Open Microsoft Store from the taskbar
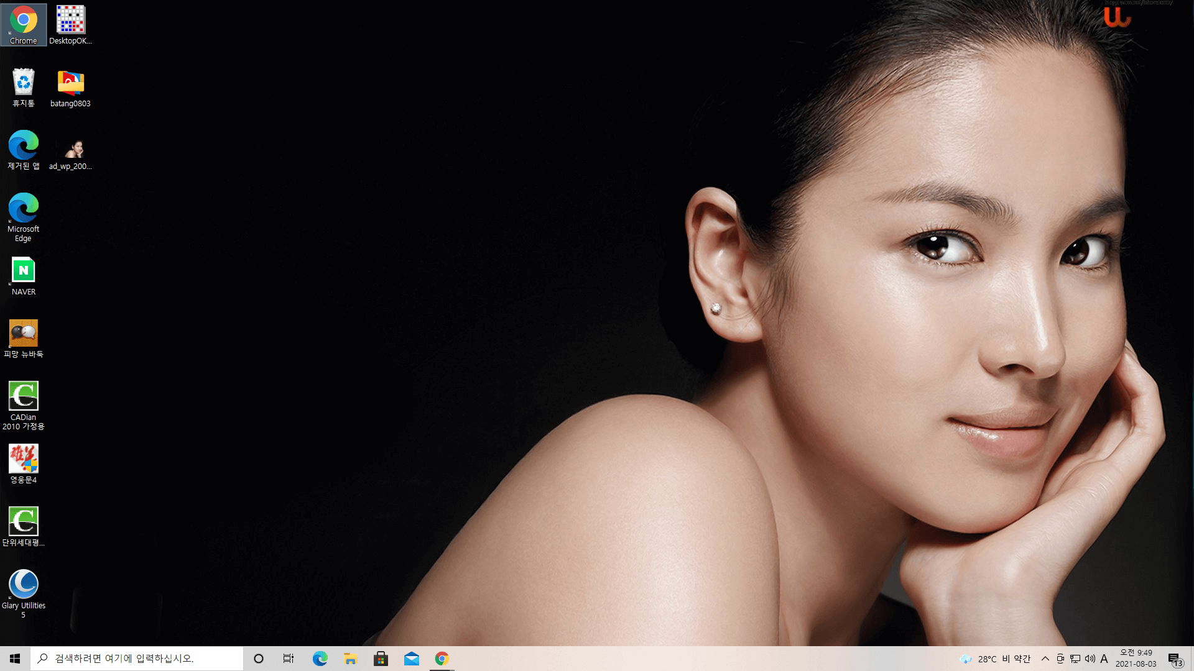Viewport: 1194px width, 671px height. pos(381,659)
